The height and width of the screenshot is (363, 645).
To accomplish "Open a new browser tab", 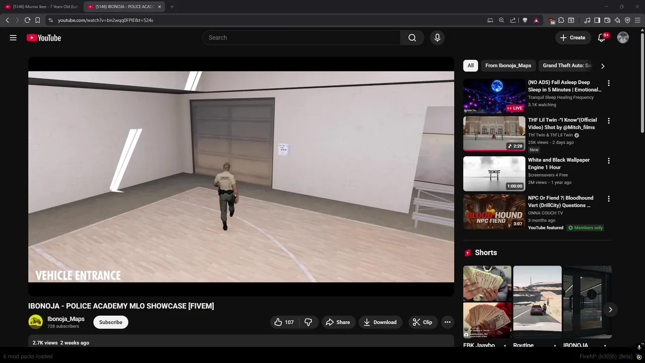I will (x=172, y=7).
